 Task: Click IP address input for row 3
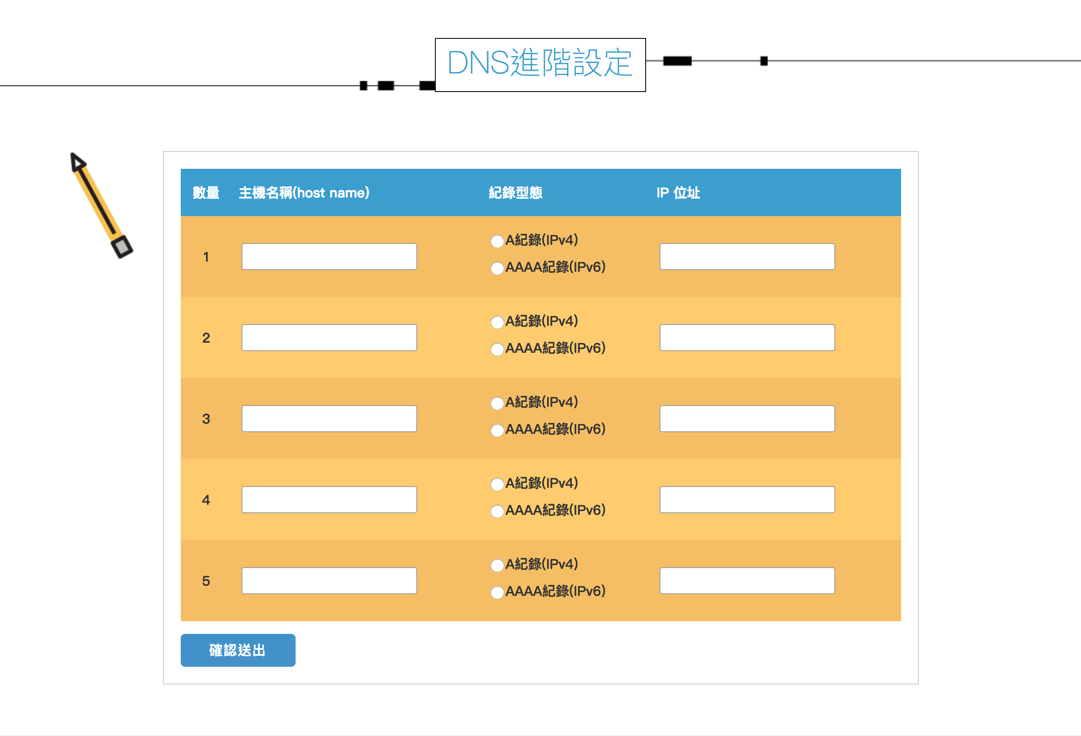pos(747,419)
